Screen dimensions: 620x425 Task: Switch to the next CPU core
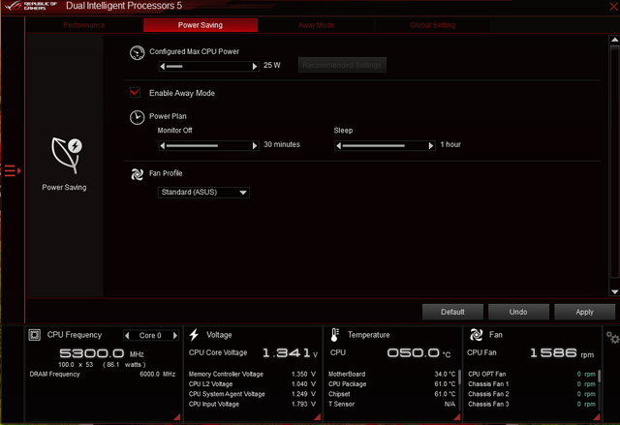(173, 335)
